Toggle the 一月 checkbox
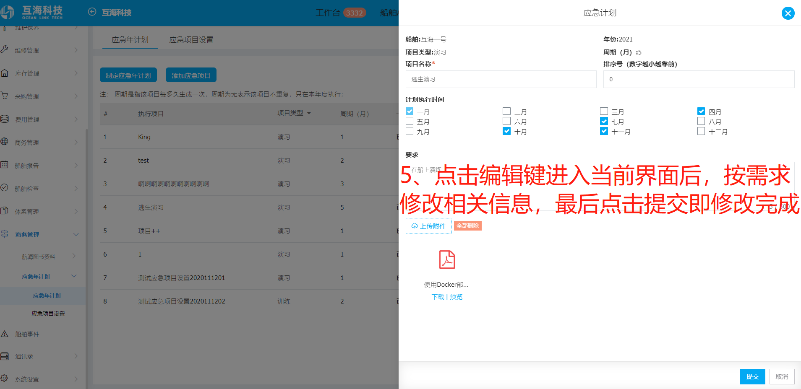 point(410,111)
